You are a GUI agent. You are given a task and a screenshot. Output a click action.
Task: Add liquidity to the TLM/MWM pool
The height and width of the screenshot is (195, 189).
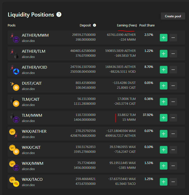point(164,118)
